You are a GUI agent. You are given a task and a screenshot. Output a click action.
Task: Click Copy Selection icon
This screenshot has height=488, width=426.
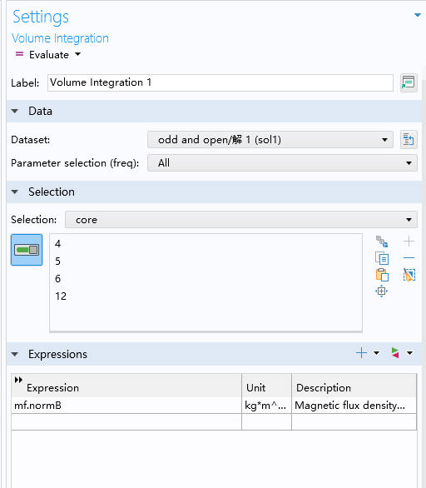click(x=382, y=258)
